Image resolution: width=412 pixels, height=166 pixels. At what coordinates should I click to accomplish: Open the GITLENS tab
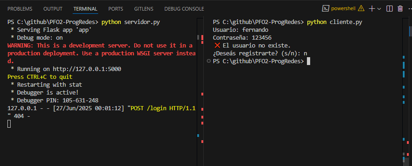(144, 9)
